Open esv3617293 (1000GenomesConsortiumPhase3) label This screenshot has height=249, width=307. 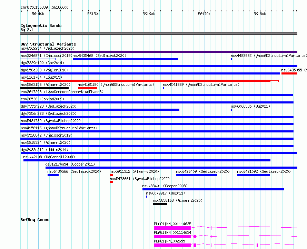pyautogui.click(x=62, y=92)
